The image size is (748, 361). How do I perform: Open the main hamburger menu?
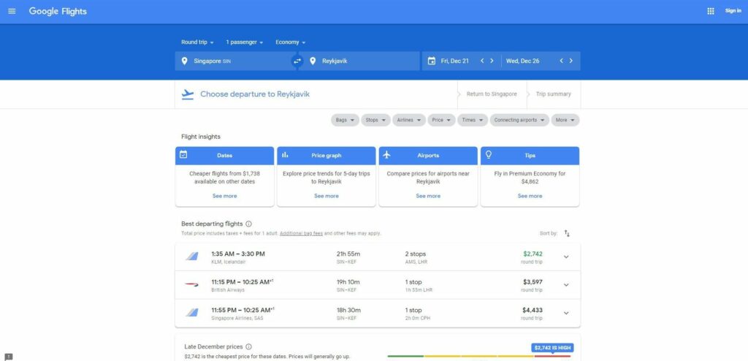[x=12, y=11]
